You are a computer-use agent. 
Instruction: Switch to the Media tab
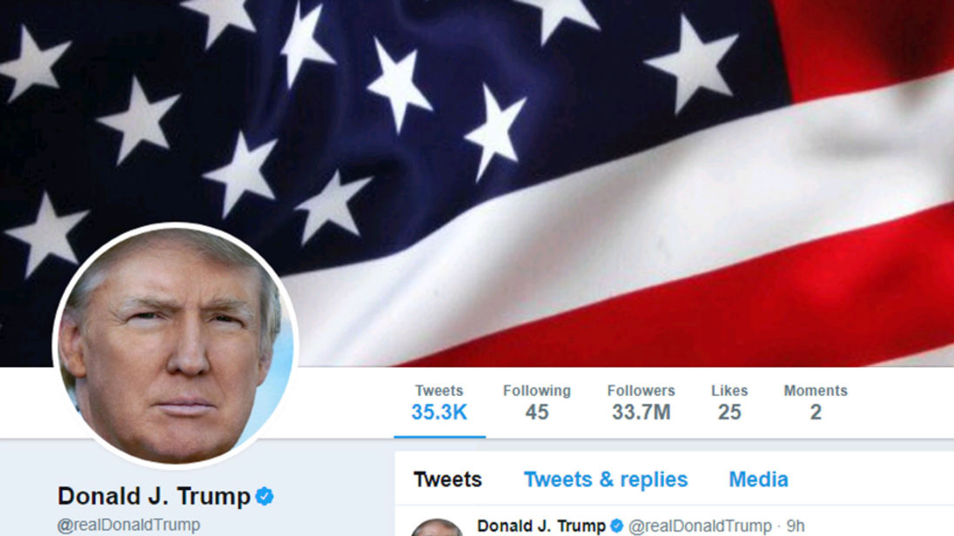tap(759, 480)
